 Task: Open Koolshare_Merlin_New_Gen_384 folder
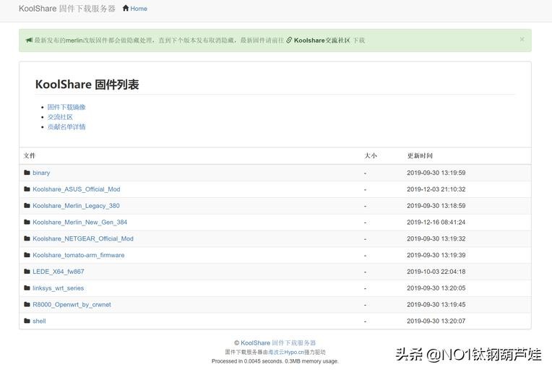coord(80,222)
